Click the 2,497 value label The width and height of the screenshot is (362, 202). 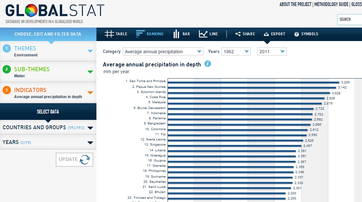pos(308,146)
